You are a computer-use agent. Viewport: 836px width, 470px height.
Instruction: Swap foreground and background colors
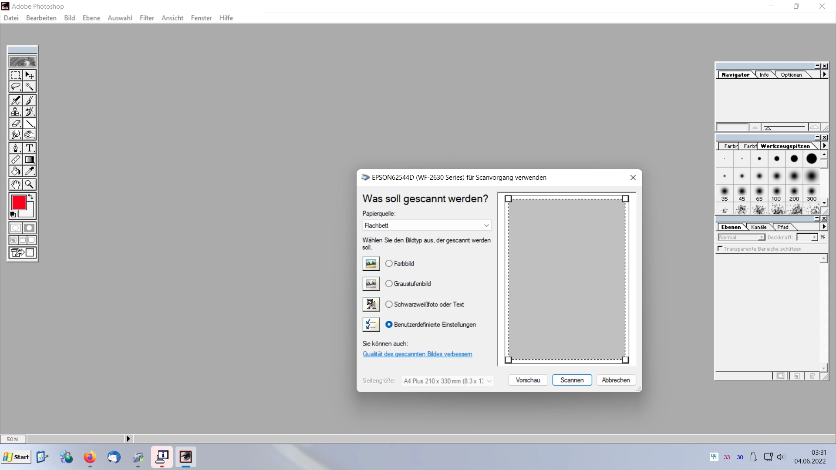click(x=31, y=197)
